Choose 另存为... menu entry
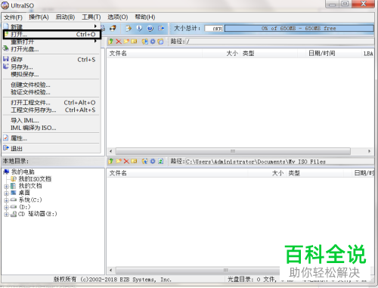This screenshot has width=378, height=288. (x=51, y=67)
